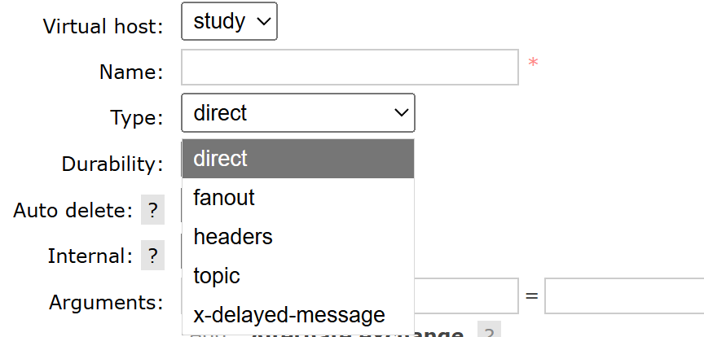Click the Type label text
Image resolution: width=704 pixels, height=337 pixels.
[x=137, y=118]
